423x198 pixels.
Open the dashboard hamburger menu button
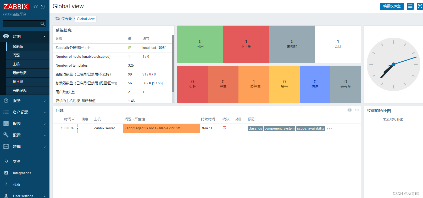(x=410, y=6)
